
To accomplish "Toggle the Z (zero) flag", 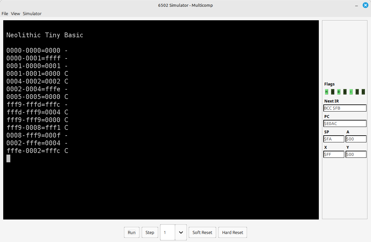I will click(357, 92).
